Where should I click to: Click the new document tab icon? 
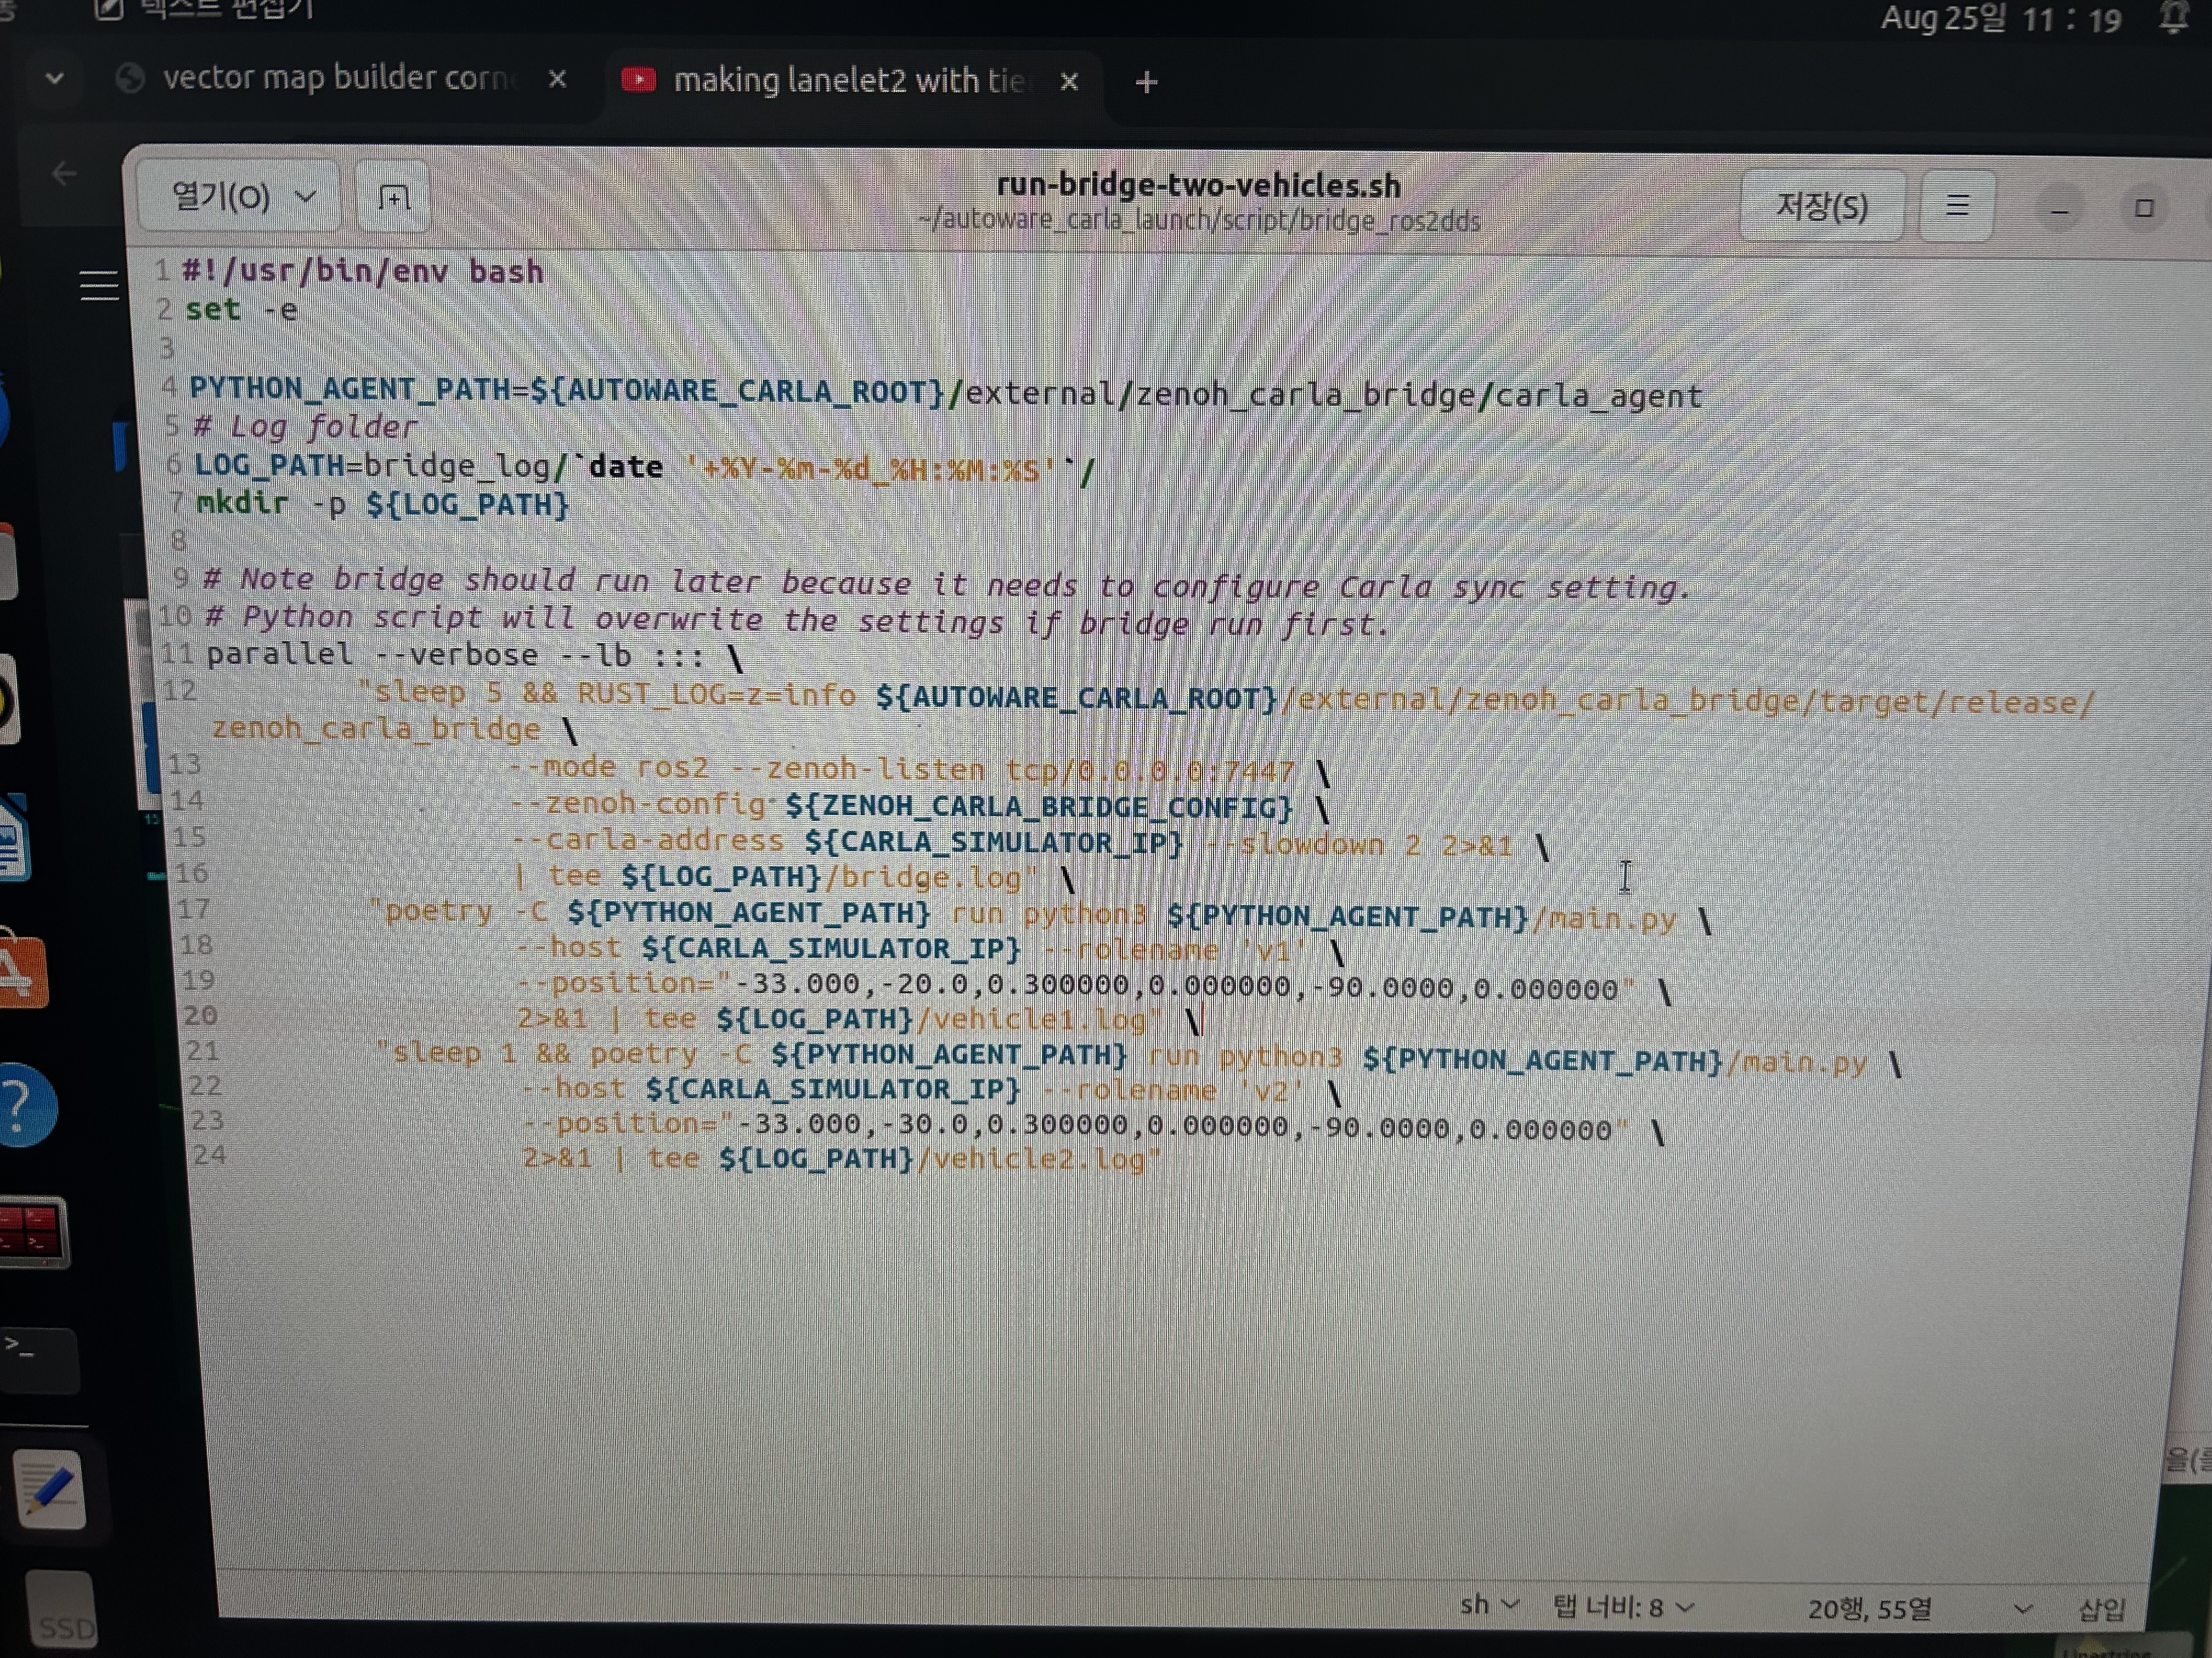(394, 198)
